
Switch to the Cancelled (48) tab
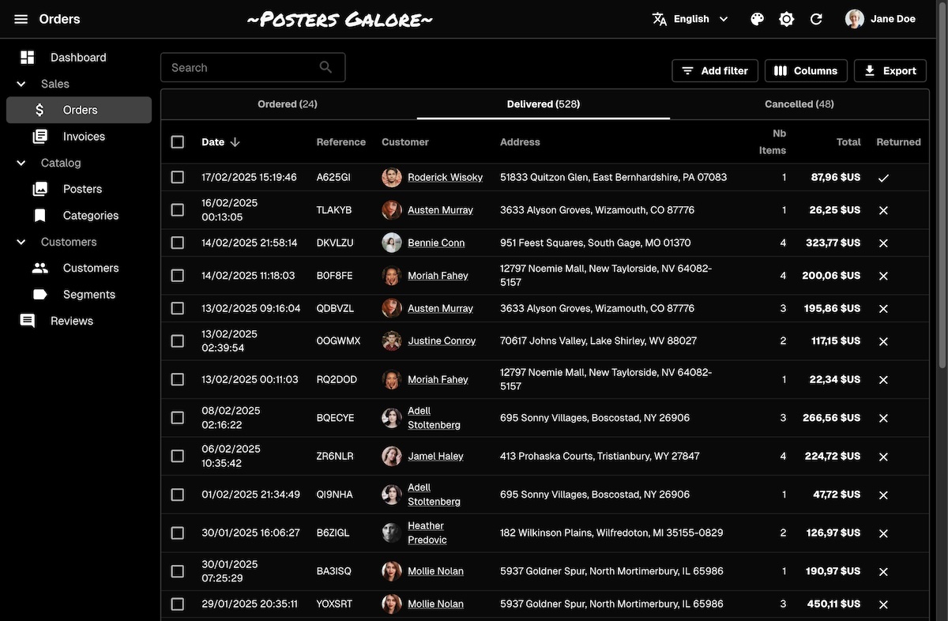pyautogui.click(x=799, y=104)
